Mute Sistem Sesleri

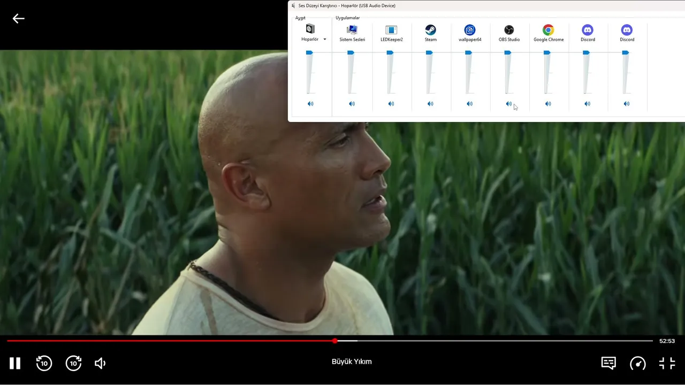click(x=352, y=104)
